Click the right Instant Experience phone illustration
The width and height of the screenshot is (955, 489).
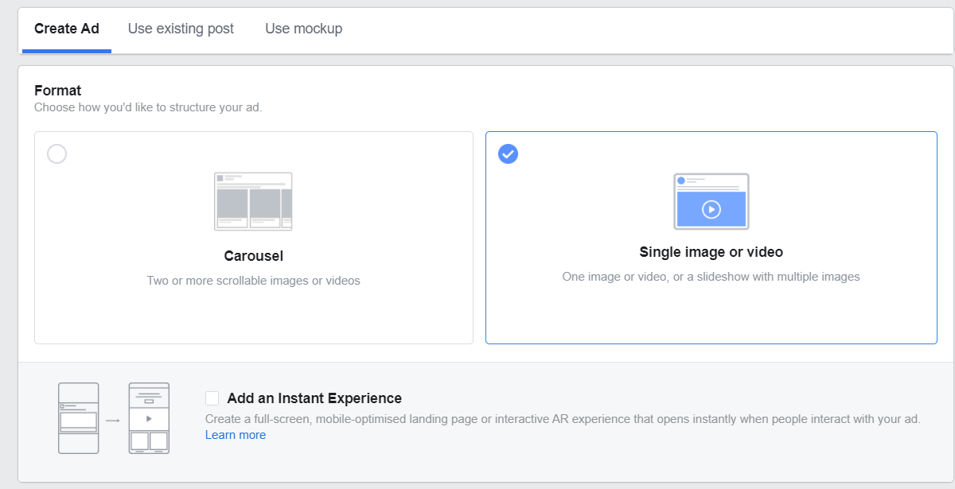tap(149, 418)
